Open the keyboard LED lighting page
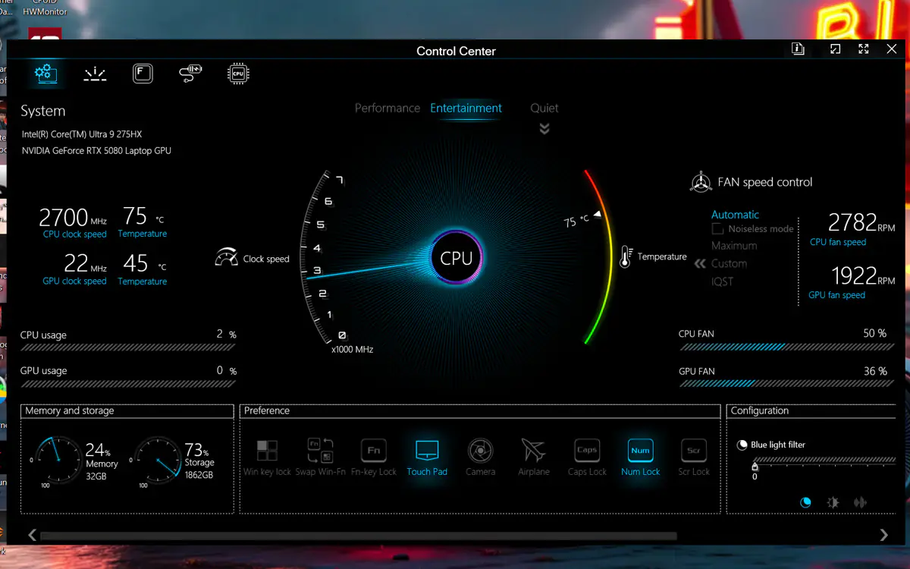The height and width of the screenshot is (569, 910). [x=95, y=74]
